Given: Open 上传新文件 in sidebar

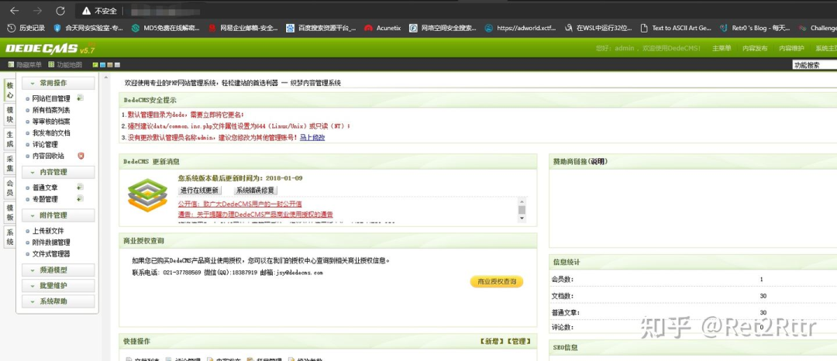Looking at the screenshot, I should 48,231.
